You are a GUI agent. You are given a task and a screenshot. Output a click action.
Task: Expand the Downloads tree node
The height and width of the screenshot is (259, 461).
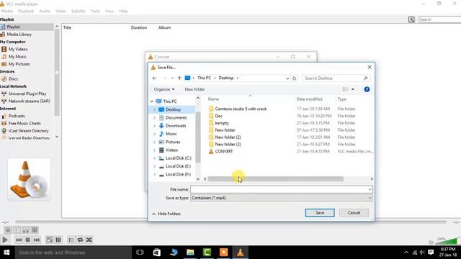tap(154, 126)
